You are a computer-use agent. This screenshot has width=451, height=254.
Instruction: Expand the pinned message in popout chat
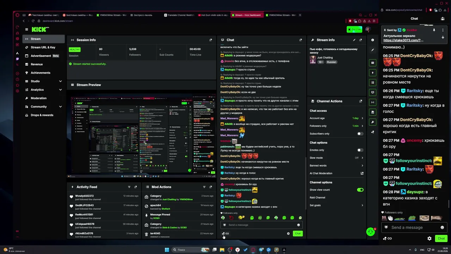pyautogui.click(x=443, y=37)
